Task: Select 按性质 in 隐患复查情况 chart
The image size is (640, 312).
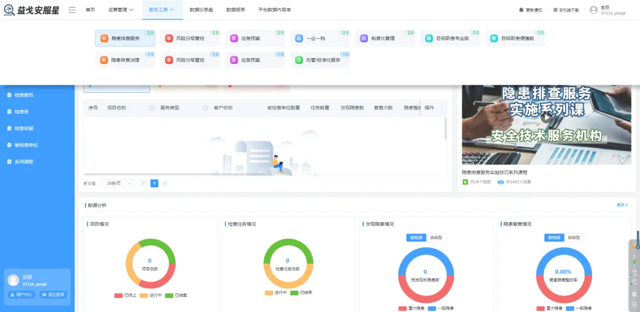Action: coord(554,237)
